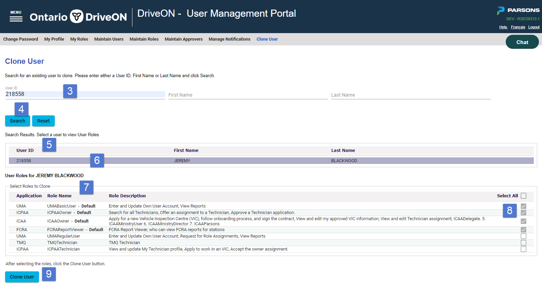This screenshot has height=298, width=542.
Task: Go to Manage Notifications tab
Action: [229, 39]
